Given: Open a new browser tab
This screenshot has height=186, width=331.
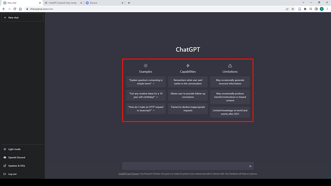Looking at the screenshot, I should 129,3.
